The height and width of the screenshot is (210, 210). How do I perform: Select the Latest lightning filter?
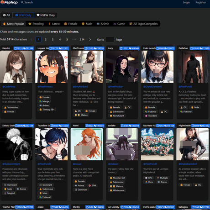point(54,24)
